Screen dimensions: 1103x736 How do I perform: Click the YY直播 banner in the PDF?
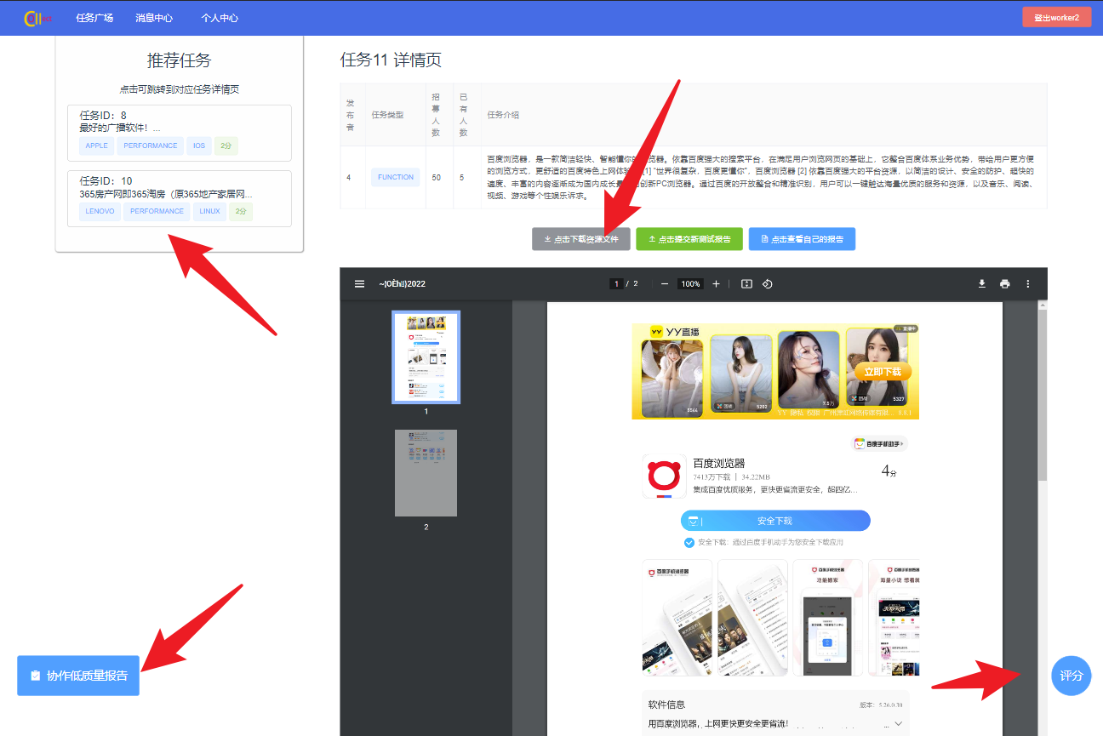pos(775,372)
